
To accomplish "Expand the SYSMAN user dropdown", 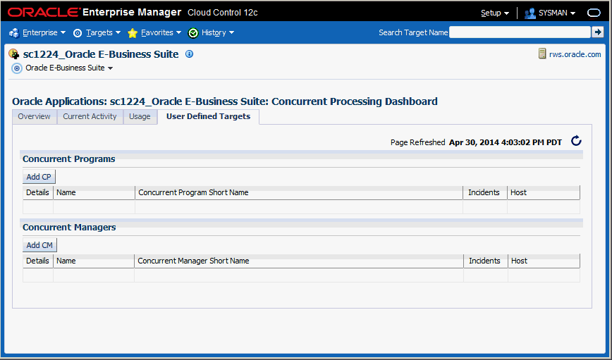I will (557, 13).
